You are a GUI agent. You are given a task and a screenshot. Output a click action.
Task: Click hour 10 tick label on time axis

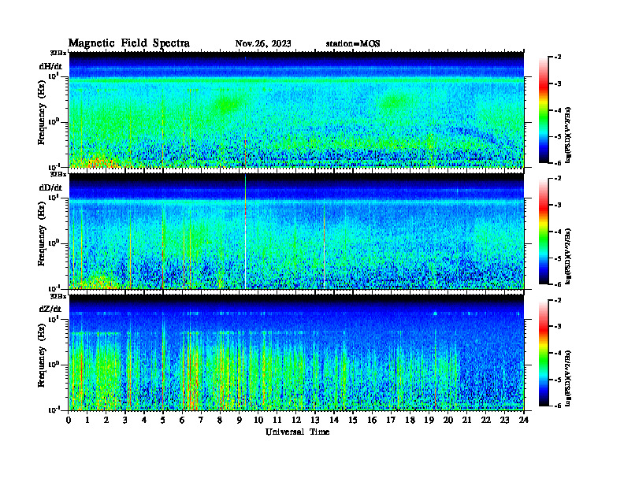pos(258,421)
